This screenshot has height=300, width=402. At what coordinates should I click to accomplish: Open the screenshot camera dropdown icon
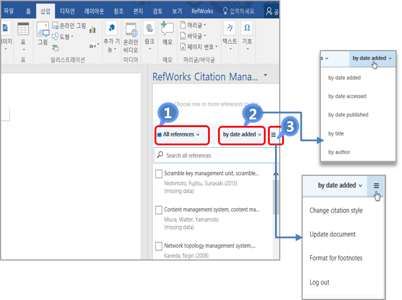pyautogui.click(x=94, y=46)
